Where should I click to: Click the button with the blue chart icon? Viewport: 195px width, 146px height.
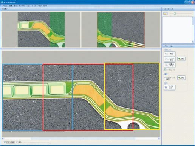170,87
